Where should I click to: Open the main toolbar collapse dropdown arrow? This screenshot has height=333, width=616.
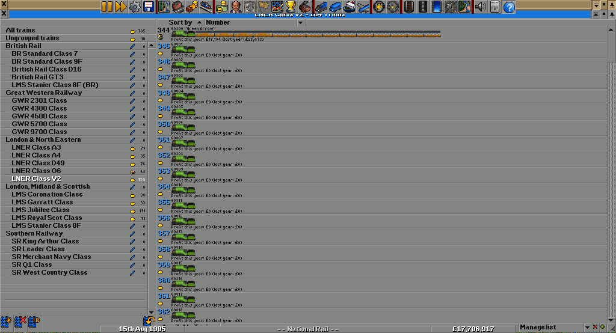(x=596, y=5)
